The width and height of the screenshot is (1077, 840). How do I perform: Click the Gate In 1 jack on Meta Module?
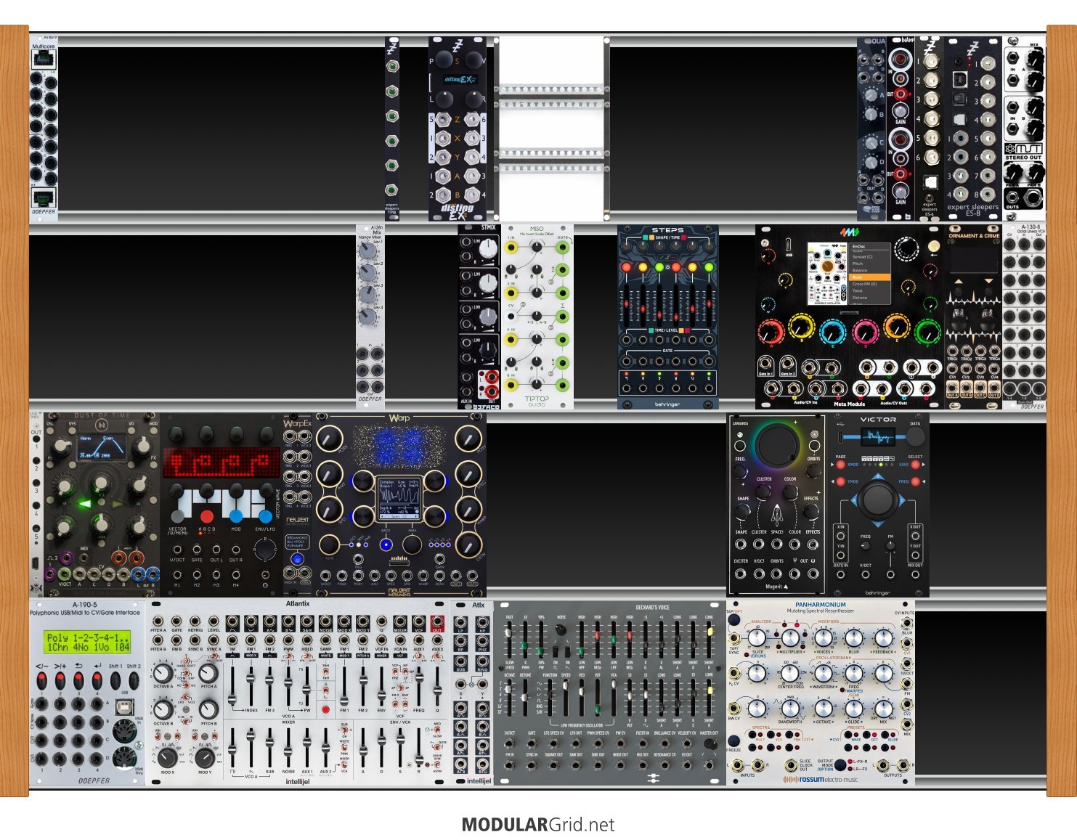[766, 363]
